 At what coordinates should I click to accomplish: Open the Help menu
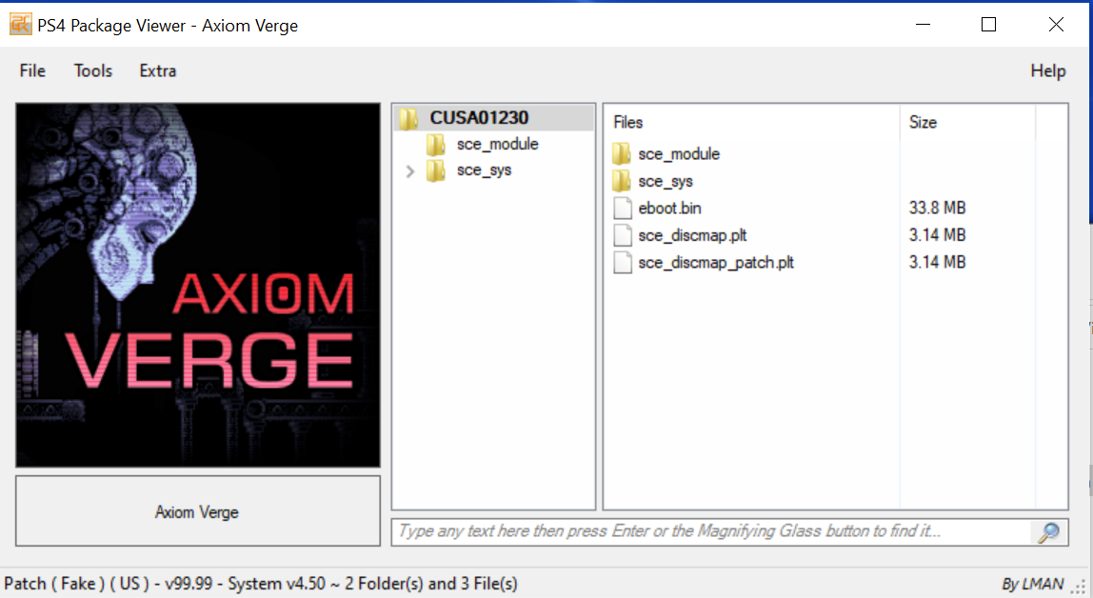point(1047,70)
